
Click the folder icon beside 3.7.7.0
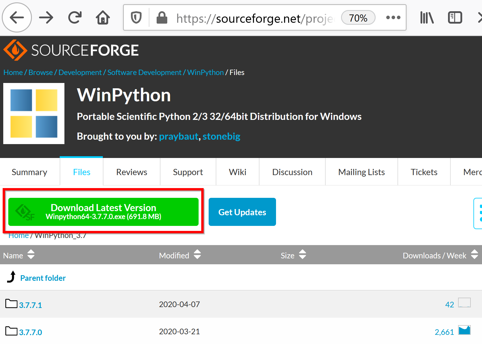[12, 331]
